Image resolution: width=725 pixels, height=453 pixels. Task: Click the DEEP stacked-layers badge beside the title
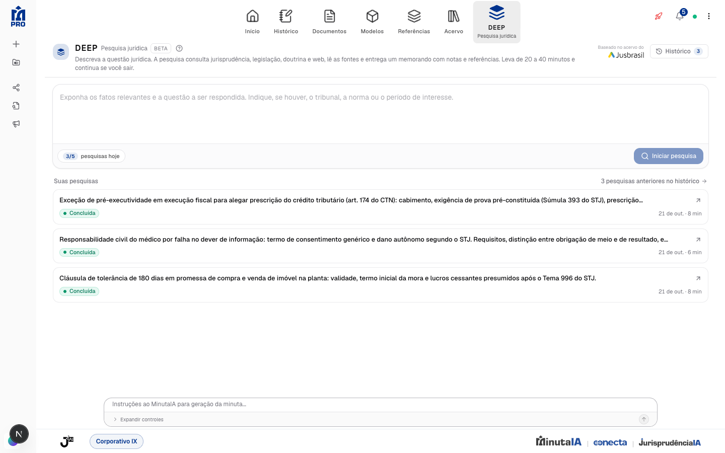(x=61, y=52)
